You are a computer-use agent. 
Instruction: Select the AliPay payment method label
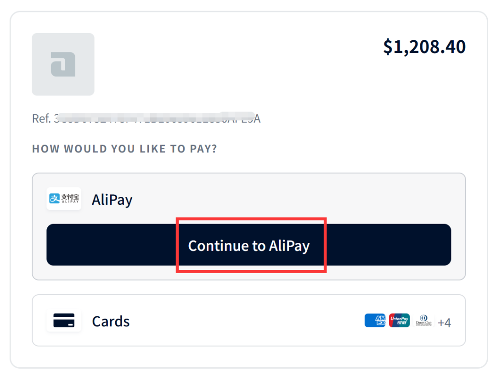pyautogui.click(x=112, y=200)
